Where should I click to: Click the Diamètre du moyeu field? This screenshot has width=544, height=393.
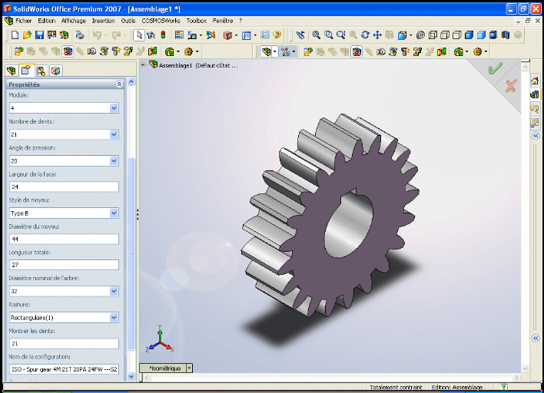point(63,239)
